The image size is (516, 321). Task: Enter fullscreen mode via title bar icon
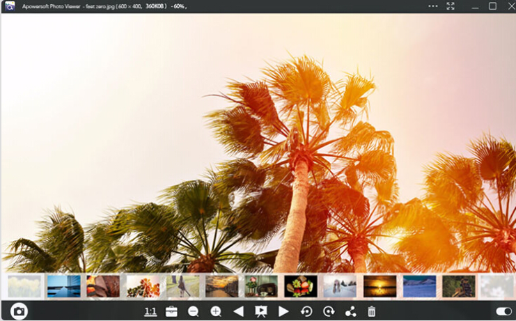(451, 6)
